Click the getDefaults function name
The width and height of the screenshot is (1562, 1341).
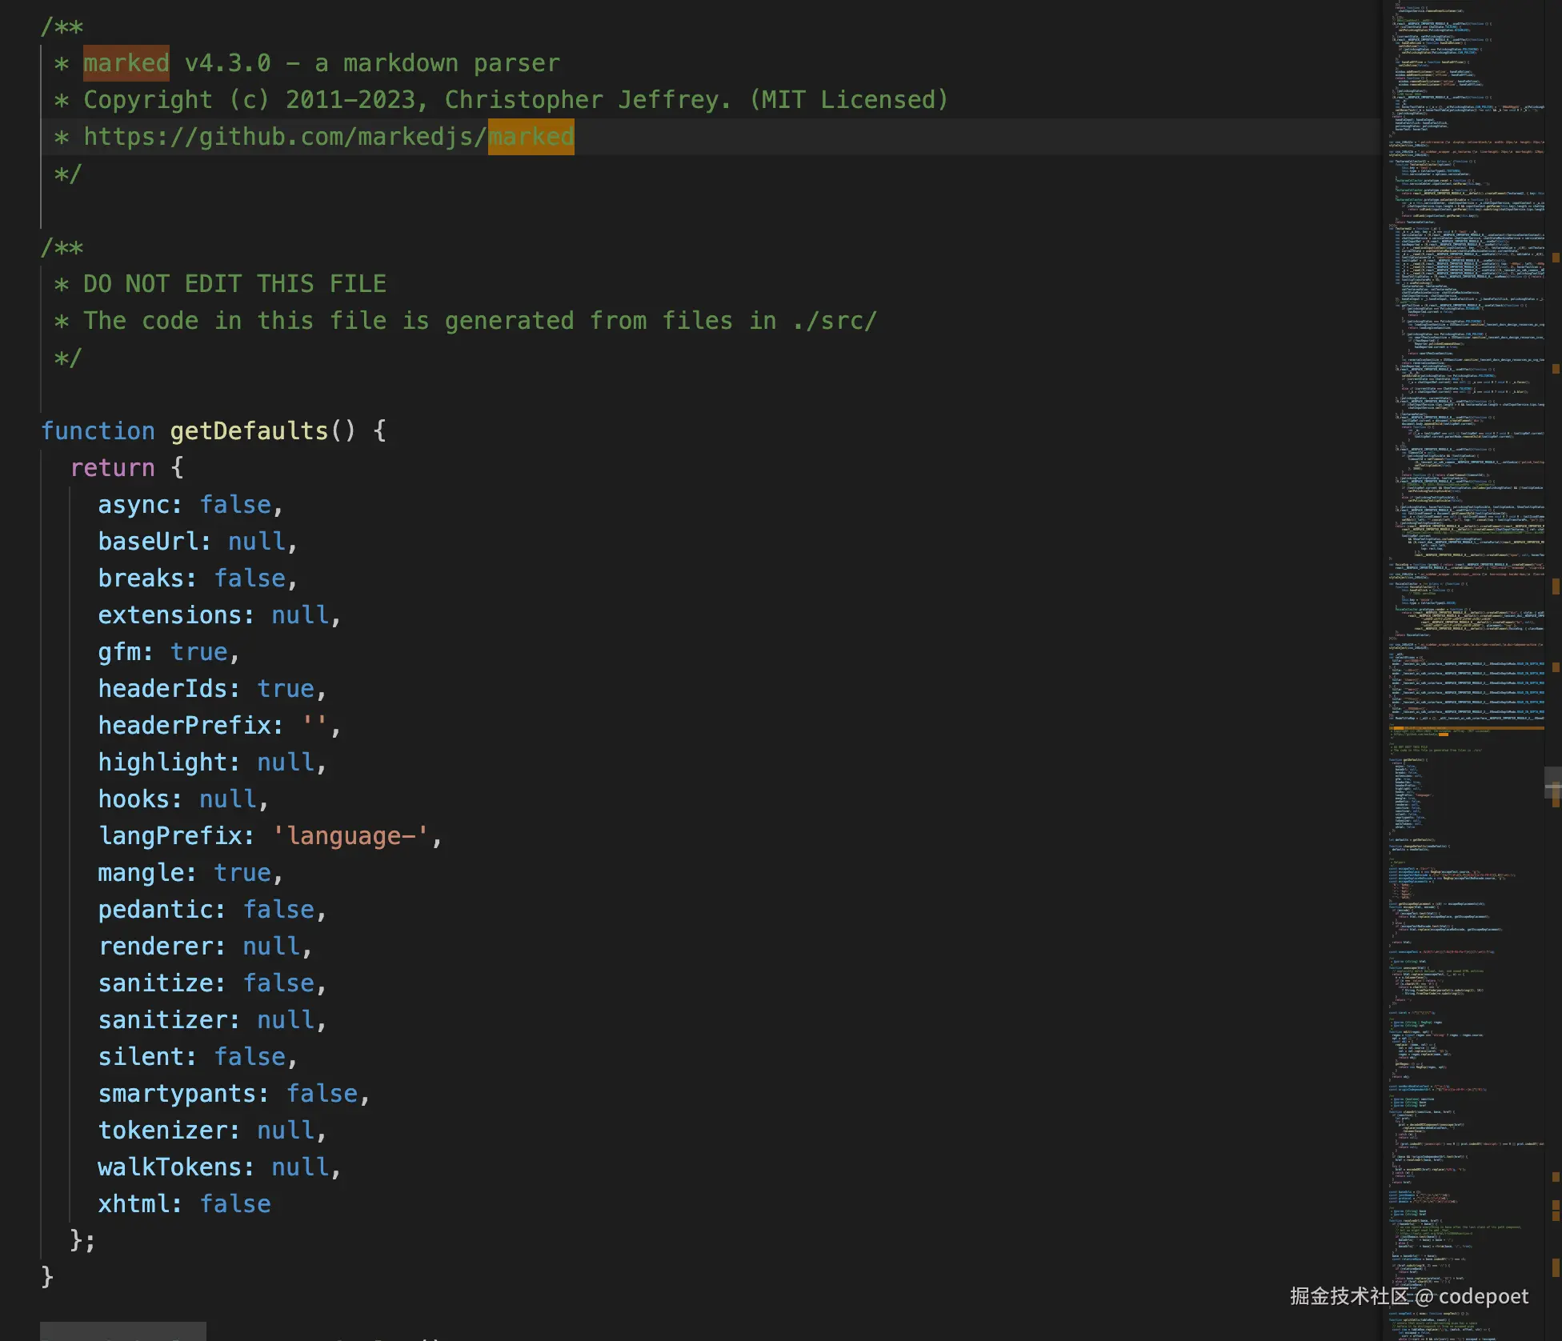coord(249,431)
